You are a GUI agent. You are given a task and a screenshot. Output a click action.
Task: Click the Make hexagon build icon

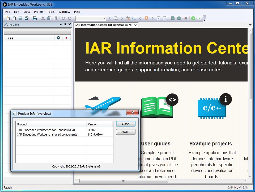179,18
